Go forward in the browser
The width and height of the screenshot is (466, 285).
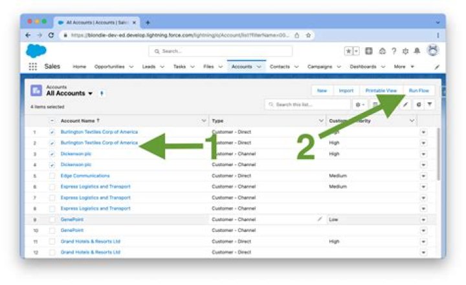point(39,36)
